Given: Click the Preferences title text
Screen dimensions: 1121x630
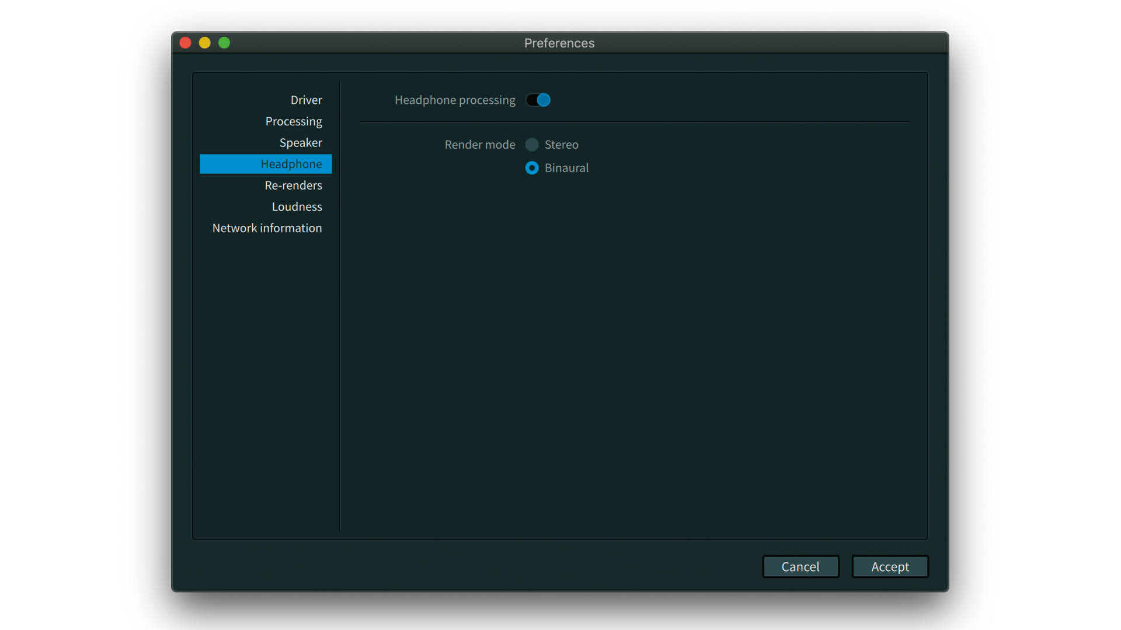Looking at the screenshot, I should [x=559, y=43].
